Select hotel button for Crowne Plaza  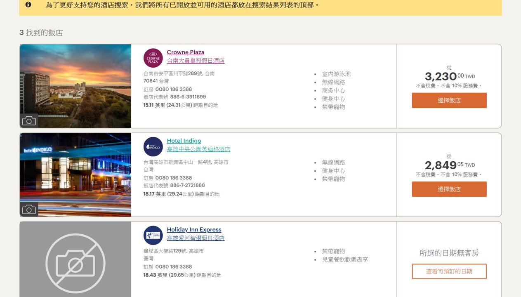(x=449, y=101)
